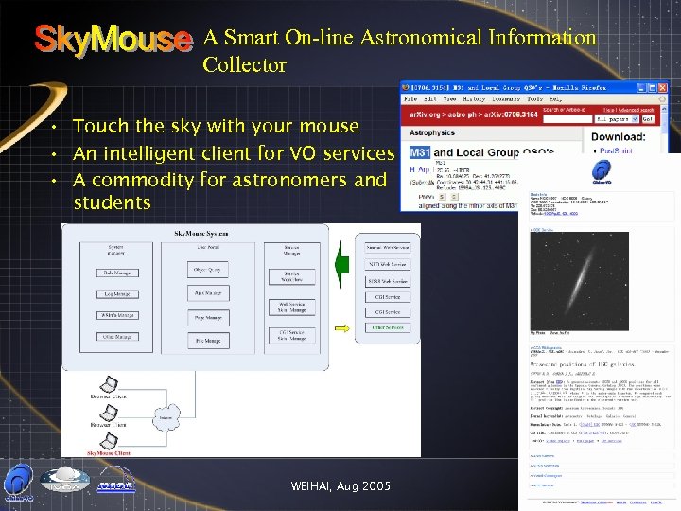Screen dimensions: 681x511
Task: Select the NED Web Service box
Action: point(388,264)
